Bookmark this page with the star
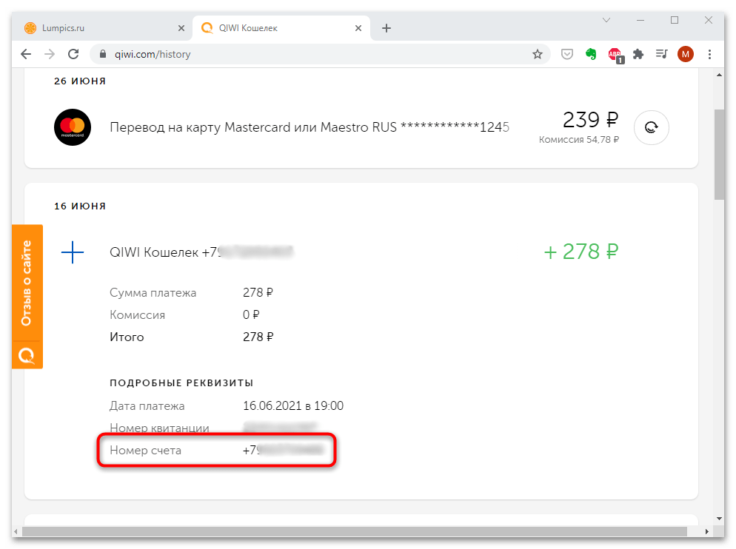 [538, 54]
